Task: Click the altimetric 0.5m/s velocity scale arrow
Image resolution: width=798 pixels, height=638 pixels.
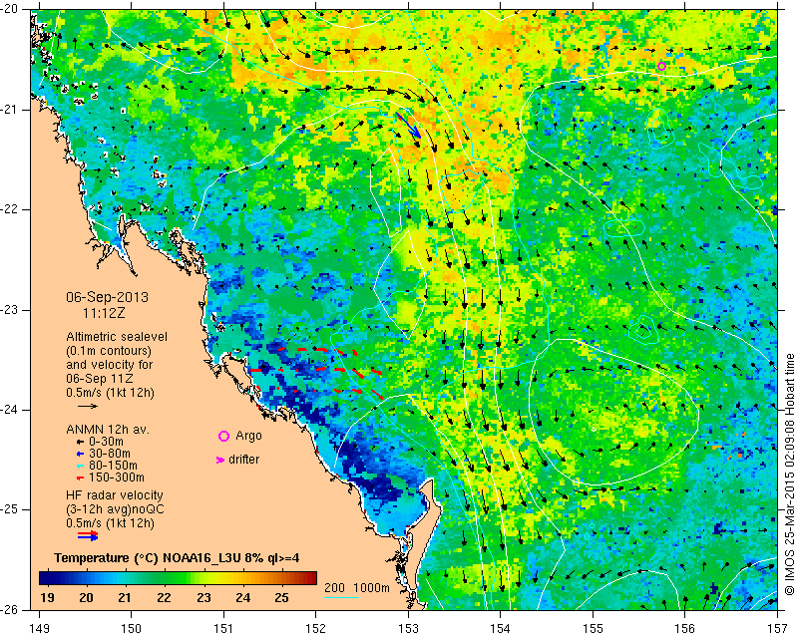Action: (88, 406)
